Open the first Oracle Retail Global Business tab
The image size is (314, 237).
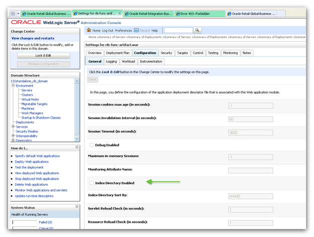point(46,14)
